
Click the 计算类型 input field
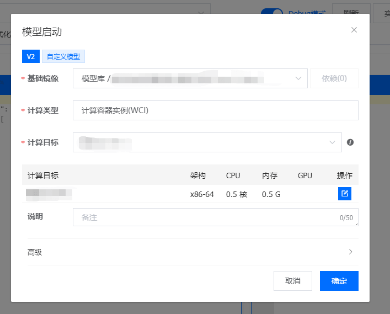pos(215,110)
